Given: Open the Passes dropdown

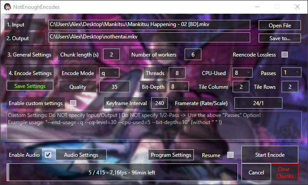Looking at the screenshot, I should [x=291, y=72].
